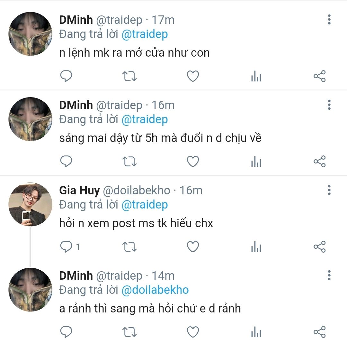Share Gia Huy's tweet
Viewport: 347px width, 344px height.
click(x=319, y=247)
